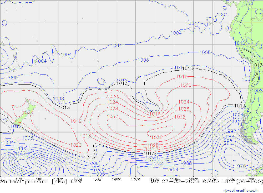Click the 140W longitude label
Image resolution: width=263 pixels, height=193 pixels.
click(x=116, y=179)
